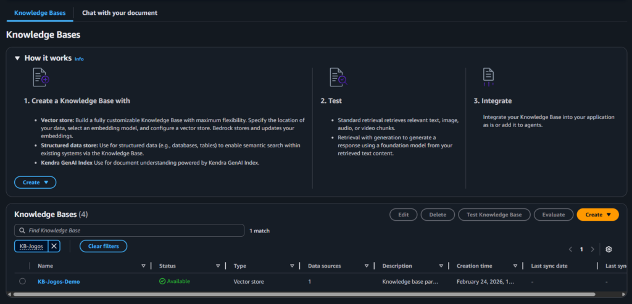
Task: Go to previous page arrow in pagination
Action: 569,249
